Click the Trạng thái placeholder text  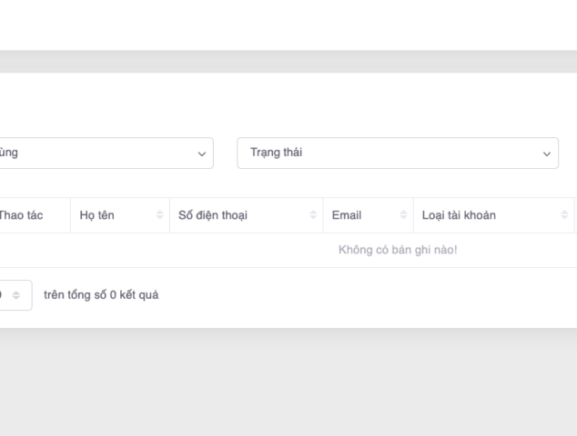coord(276,153)
